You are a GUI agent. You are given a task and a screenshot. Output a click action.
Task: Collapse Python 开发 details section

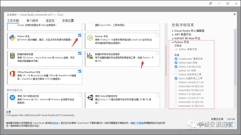pos(173,42)
